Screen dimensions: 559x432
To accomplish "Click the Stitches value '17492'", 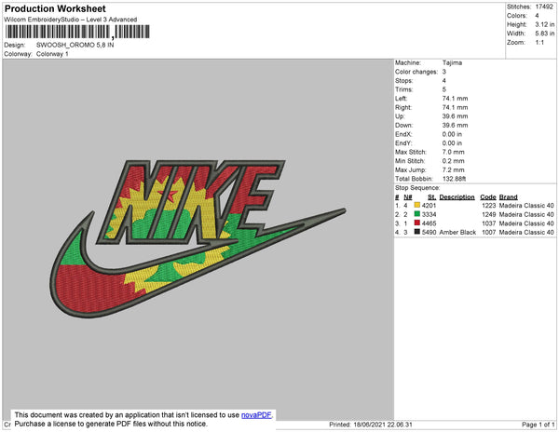I will (x=544, y=7).
